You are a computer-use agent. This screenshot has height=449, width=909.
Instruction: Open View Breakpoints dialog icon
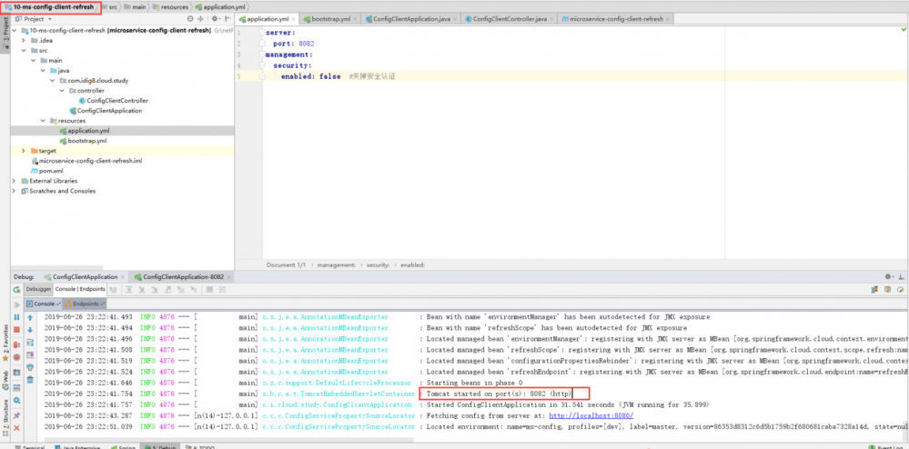coord(16,345)
